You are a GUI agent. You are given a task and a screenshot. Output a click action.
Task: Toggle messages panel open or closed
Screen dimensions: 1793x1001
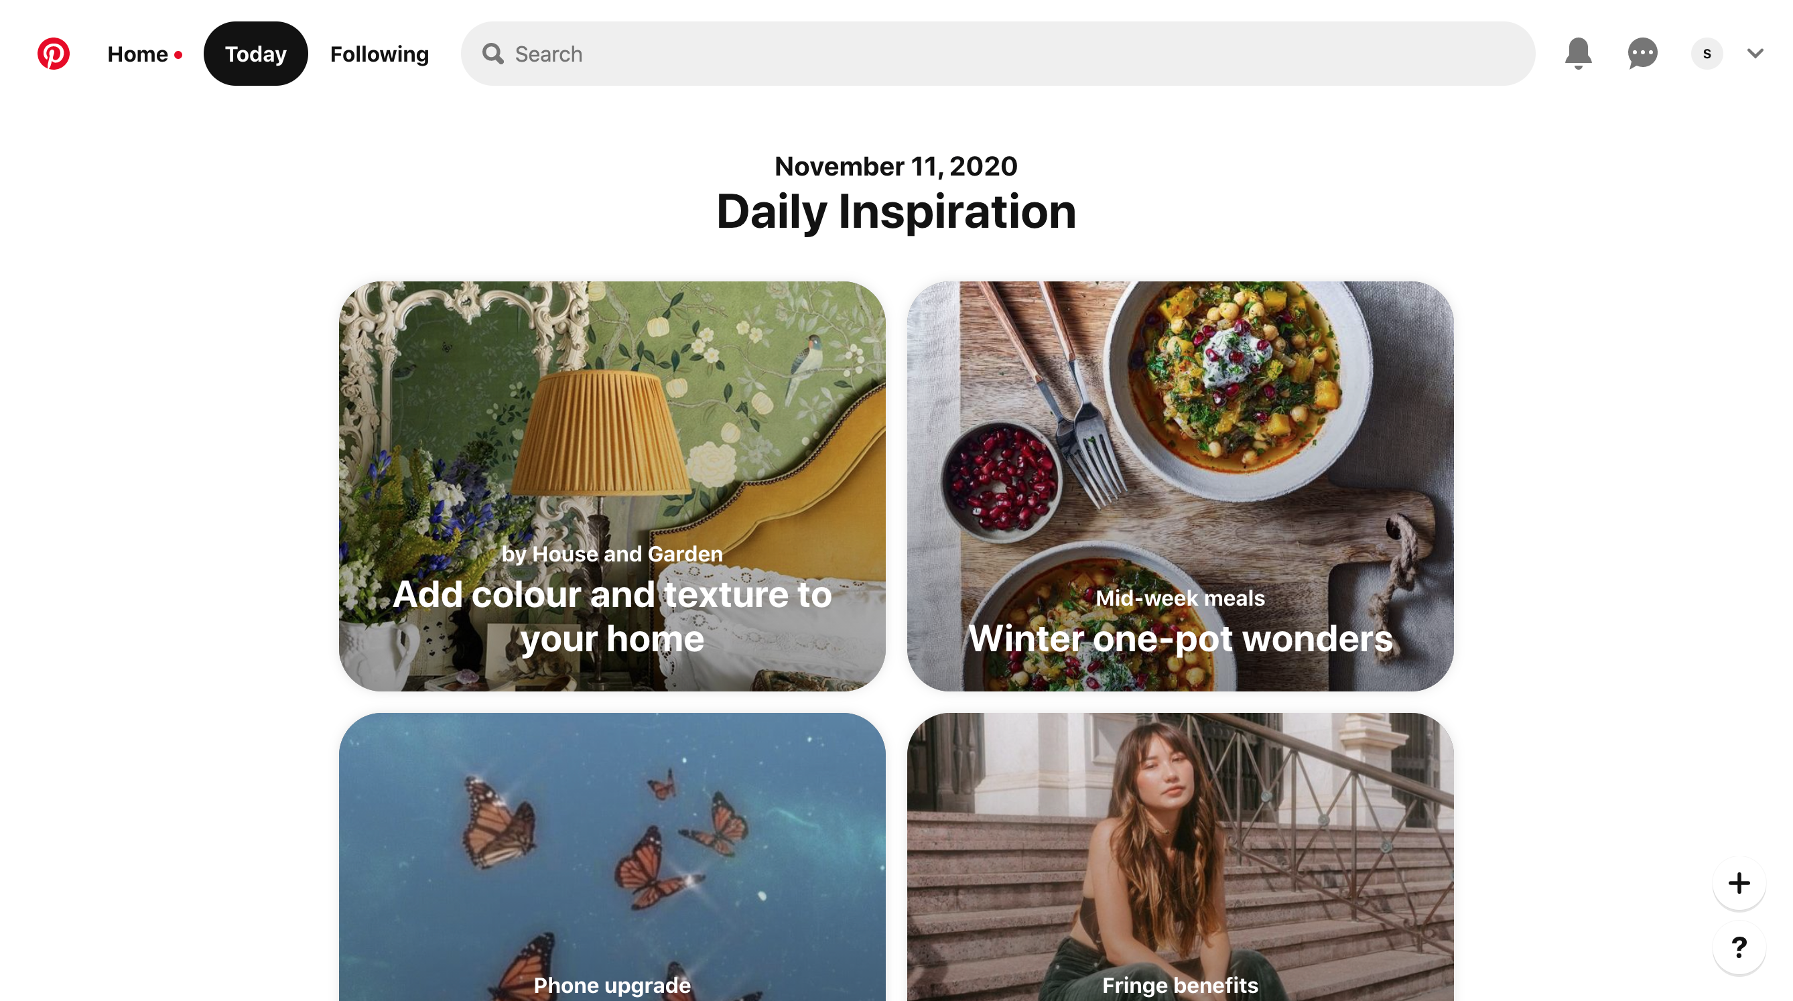(1643, 53)
